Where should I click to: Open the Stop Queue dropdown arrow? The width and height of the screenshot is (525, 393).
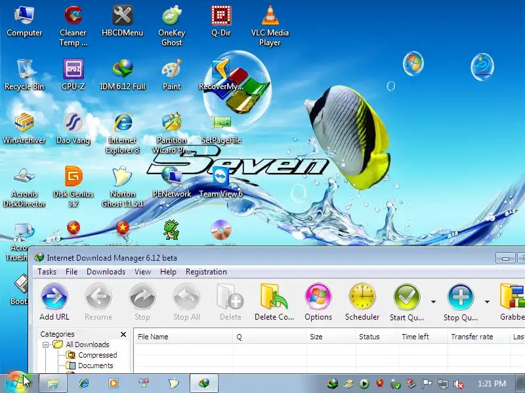coord(487,302)
